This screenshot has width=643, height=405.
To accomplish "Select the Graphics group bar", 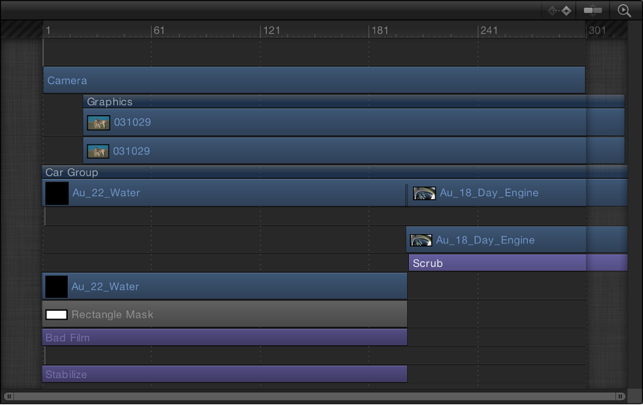I will (353, 102).
